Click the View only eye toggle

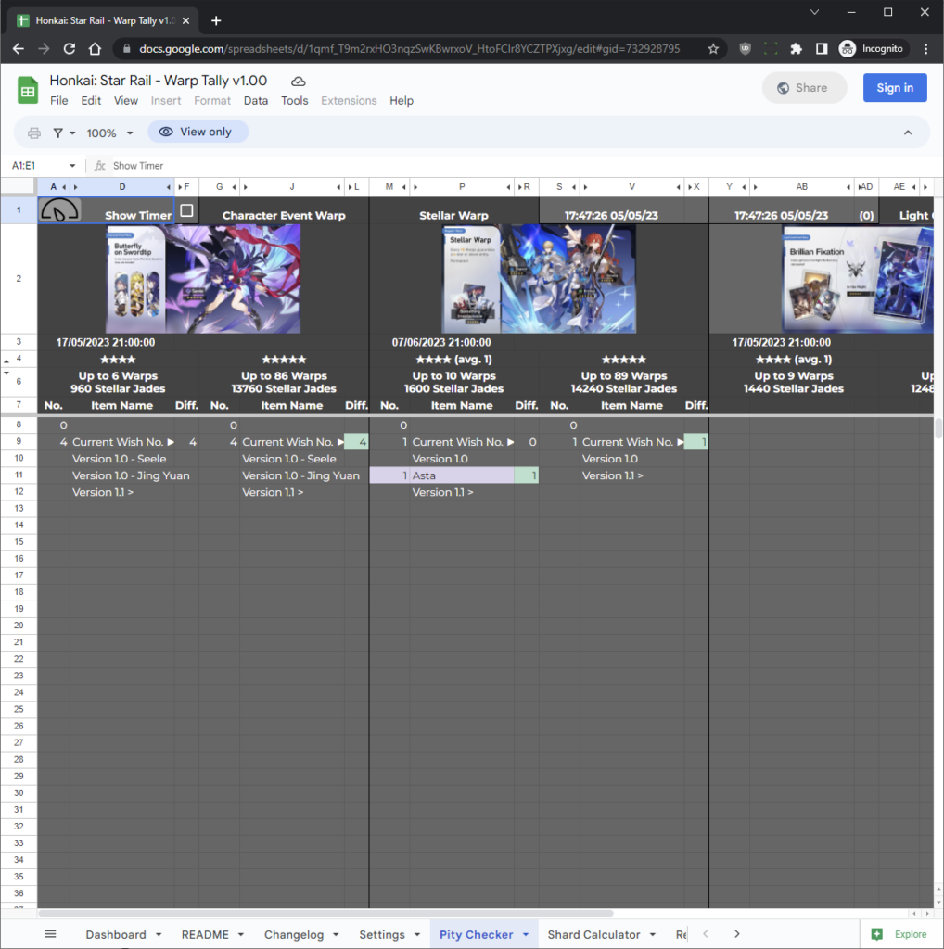pos(198,132)
